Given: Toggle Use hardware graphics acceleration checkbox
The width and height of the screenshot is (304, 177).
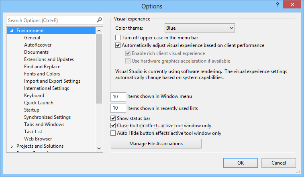Looking at the screenshot, I should point(128,61).
